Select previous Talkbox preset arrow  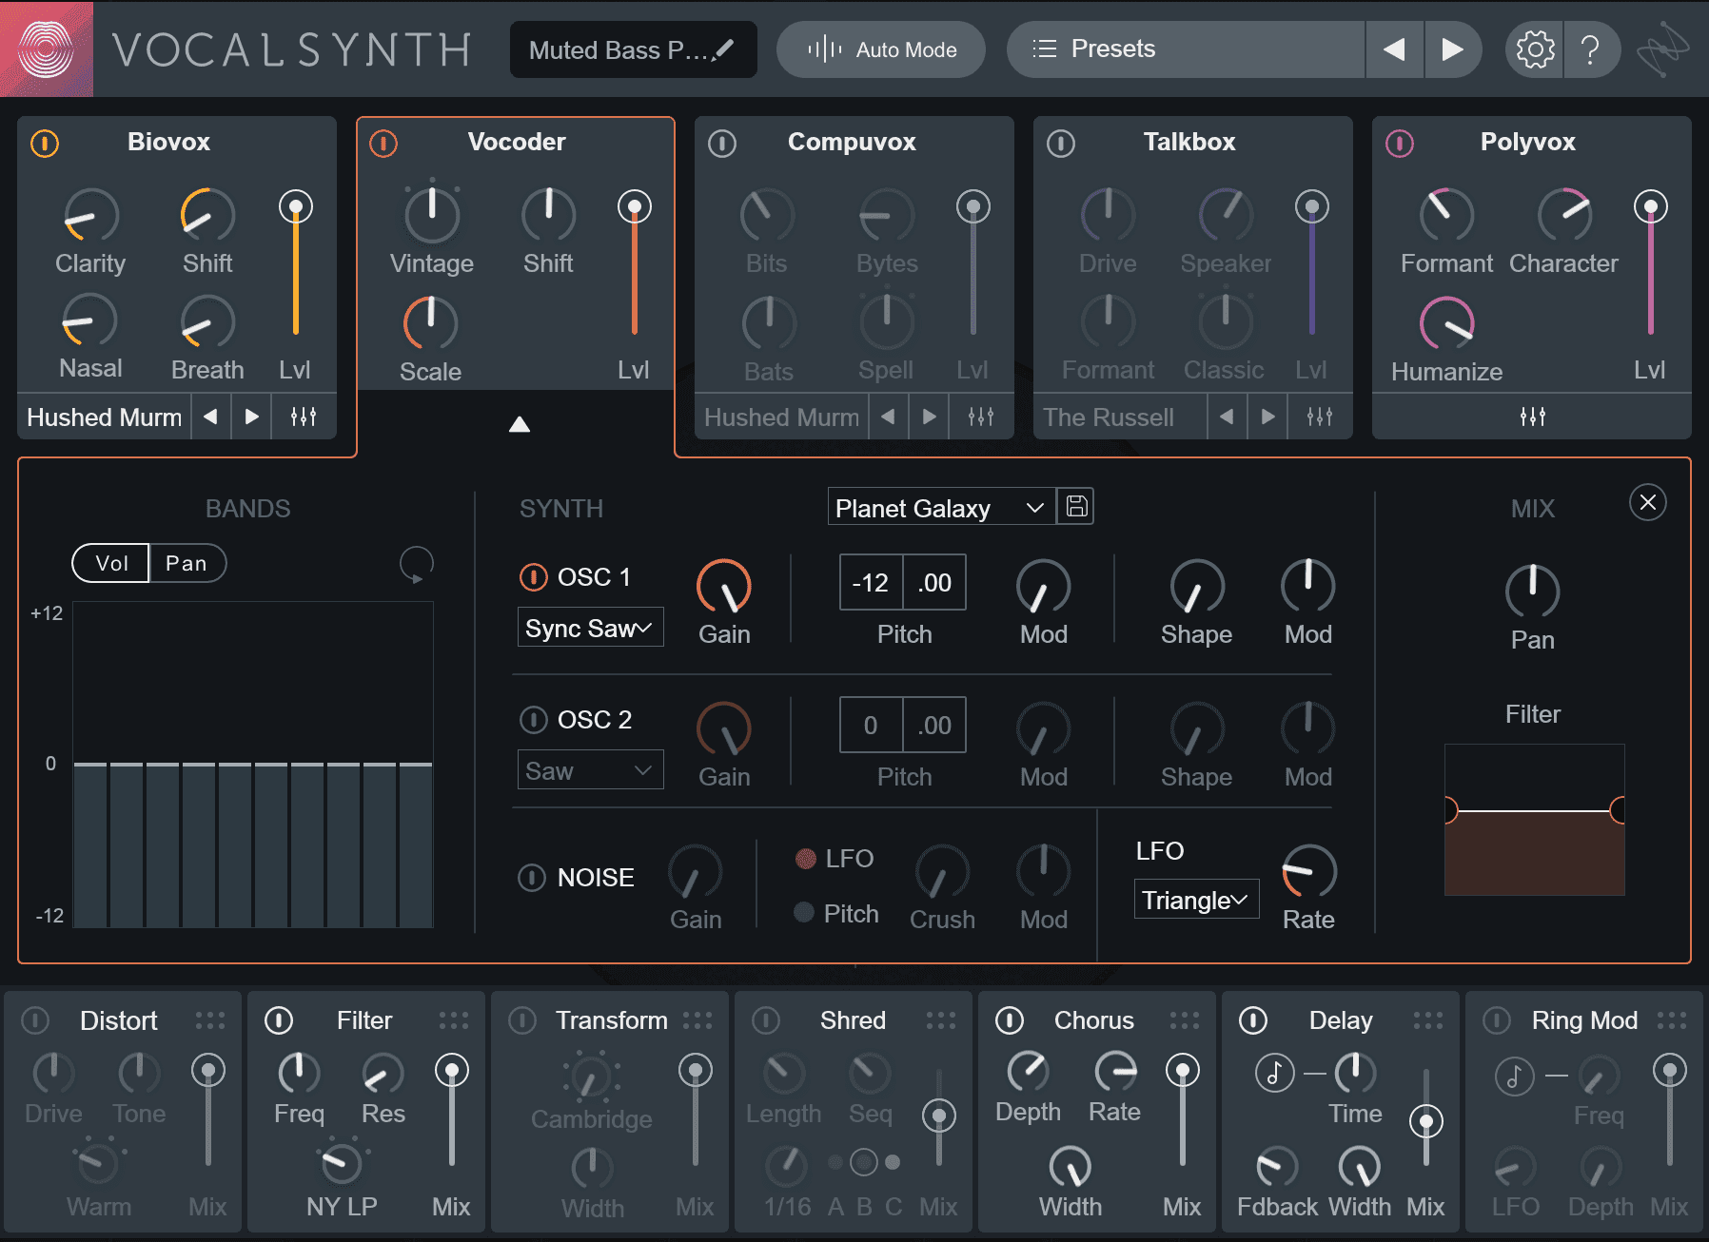[x=1227, y=417]
